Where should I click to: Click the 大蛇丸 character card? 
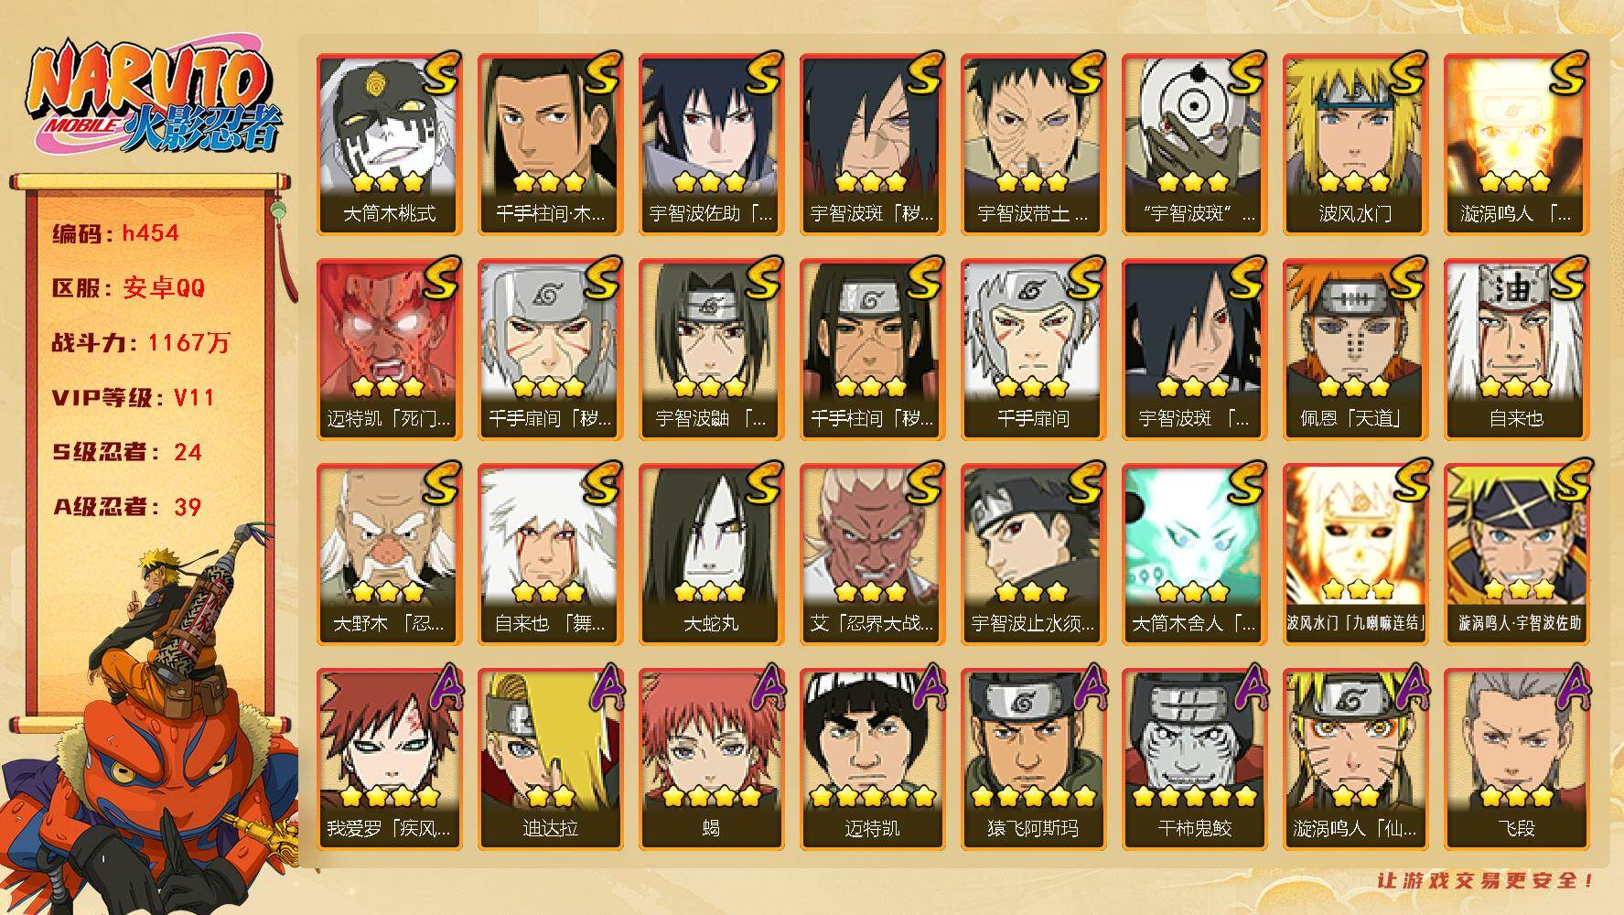[x=711, y=554]
